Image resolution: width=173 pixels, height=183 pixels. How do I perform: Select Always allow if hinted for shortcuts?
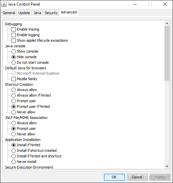(x=14, y=95)
